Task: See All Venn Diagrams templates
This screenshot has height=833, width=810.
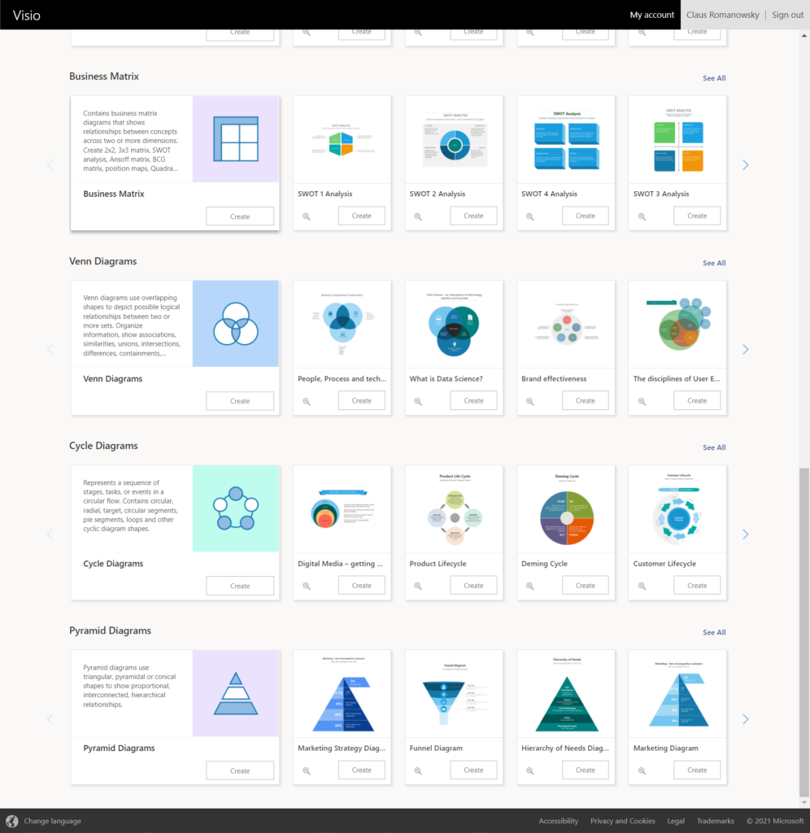Action: (x=713, y=263)
